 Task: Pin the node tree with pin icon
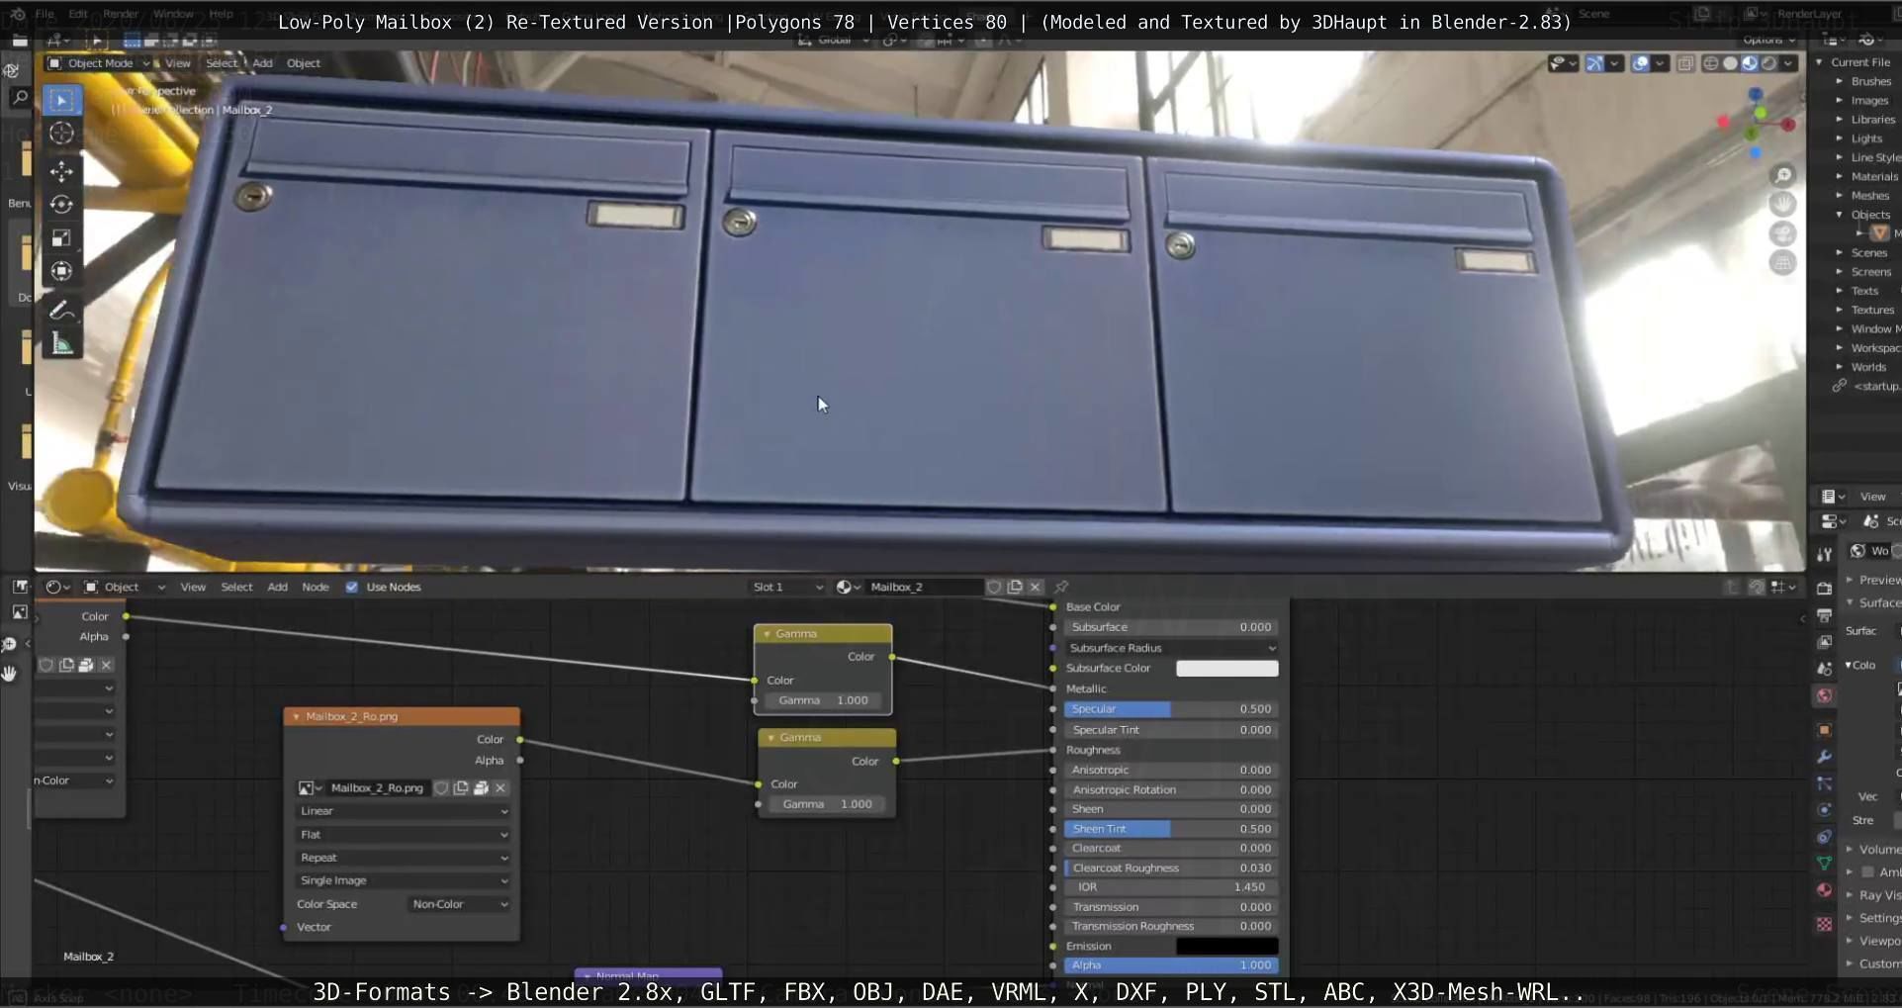tap(1061, 587)
